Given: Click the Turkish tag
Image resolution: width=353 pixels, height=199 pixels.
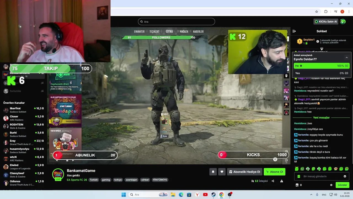Looking at the screenshot, I should (94, 180).
